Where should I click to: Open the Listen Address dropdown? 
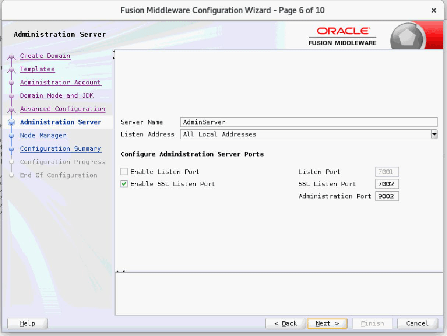point(434,134)
